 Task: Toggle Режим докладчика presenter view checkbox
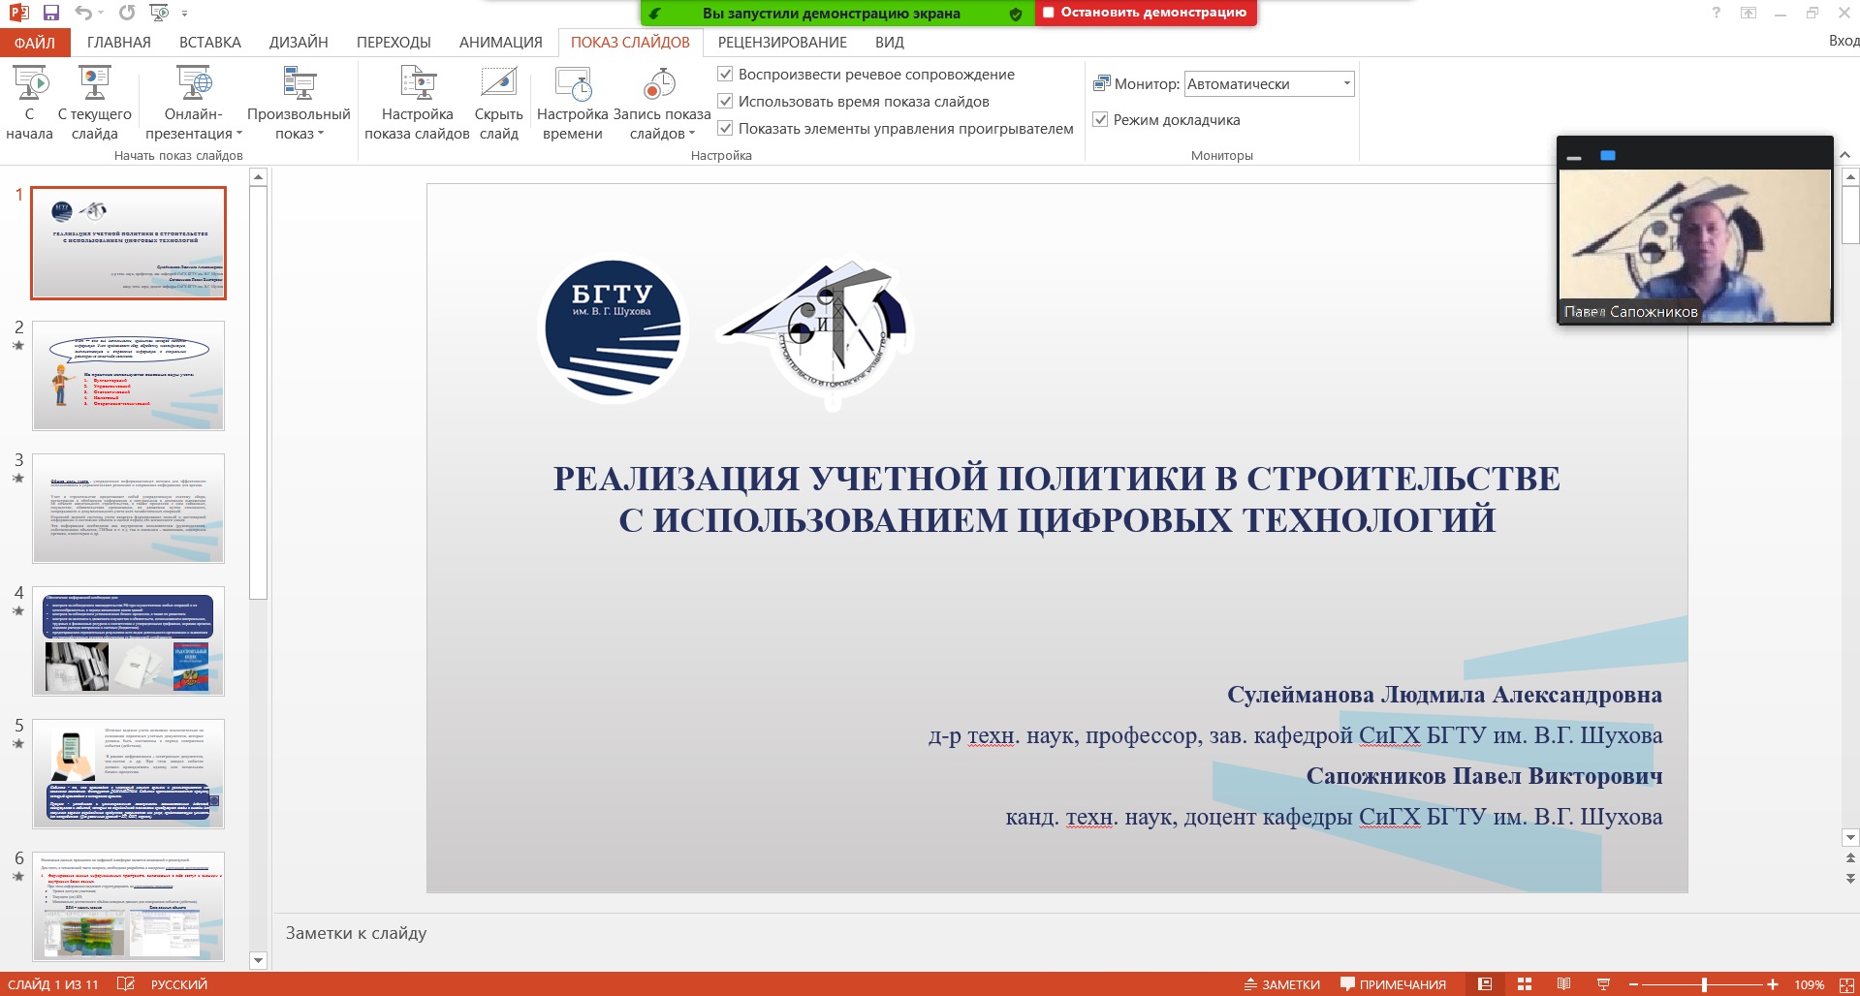[x=1100, y=119]
